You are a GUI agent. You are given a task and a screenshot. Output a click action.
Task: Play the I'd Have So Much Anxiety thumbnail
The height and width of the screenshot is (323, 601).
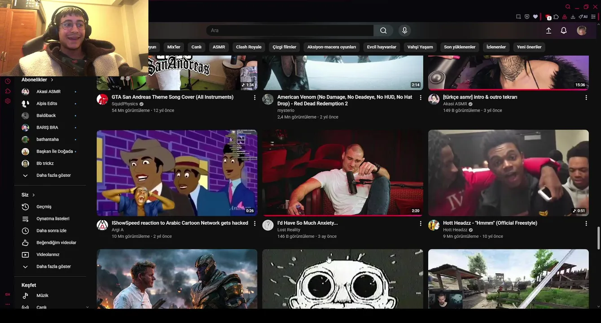[x=342, y=173]
